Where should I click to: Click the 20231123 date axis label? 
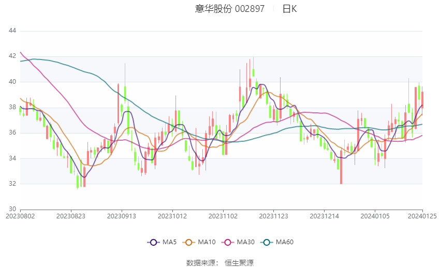[274, 216]
